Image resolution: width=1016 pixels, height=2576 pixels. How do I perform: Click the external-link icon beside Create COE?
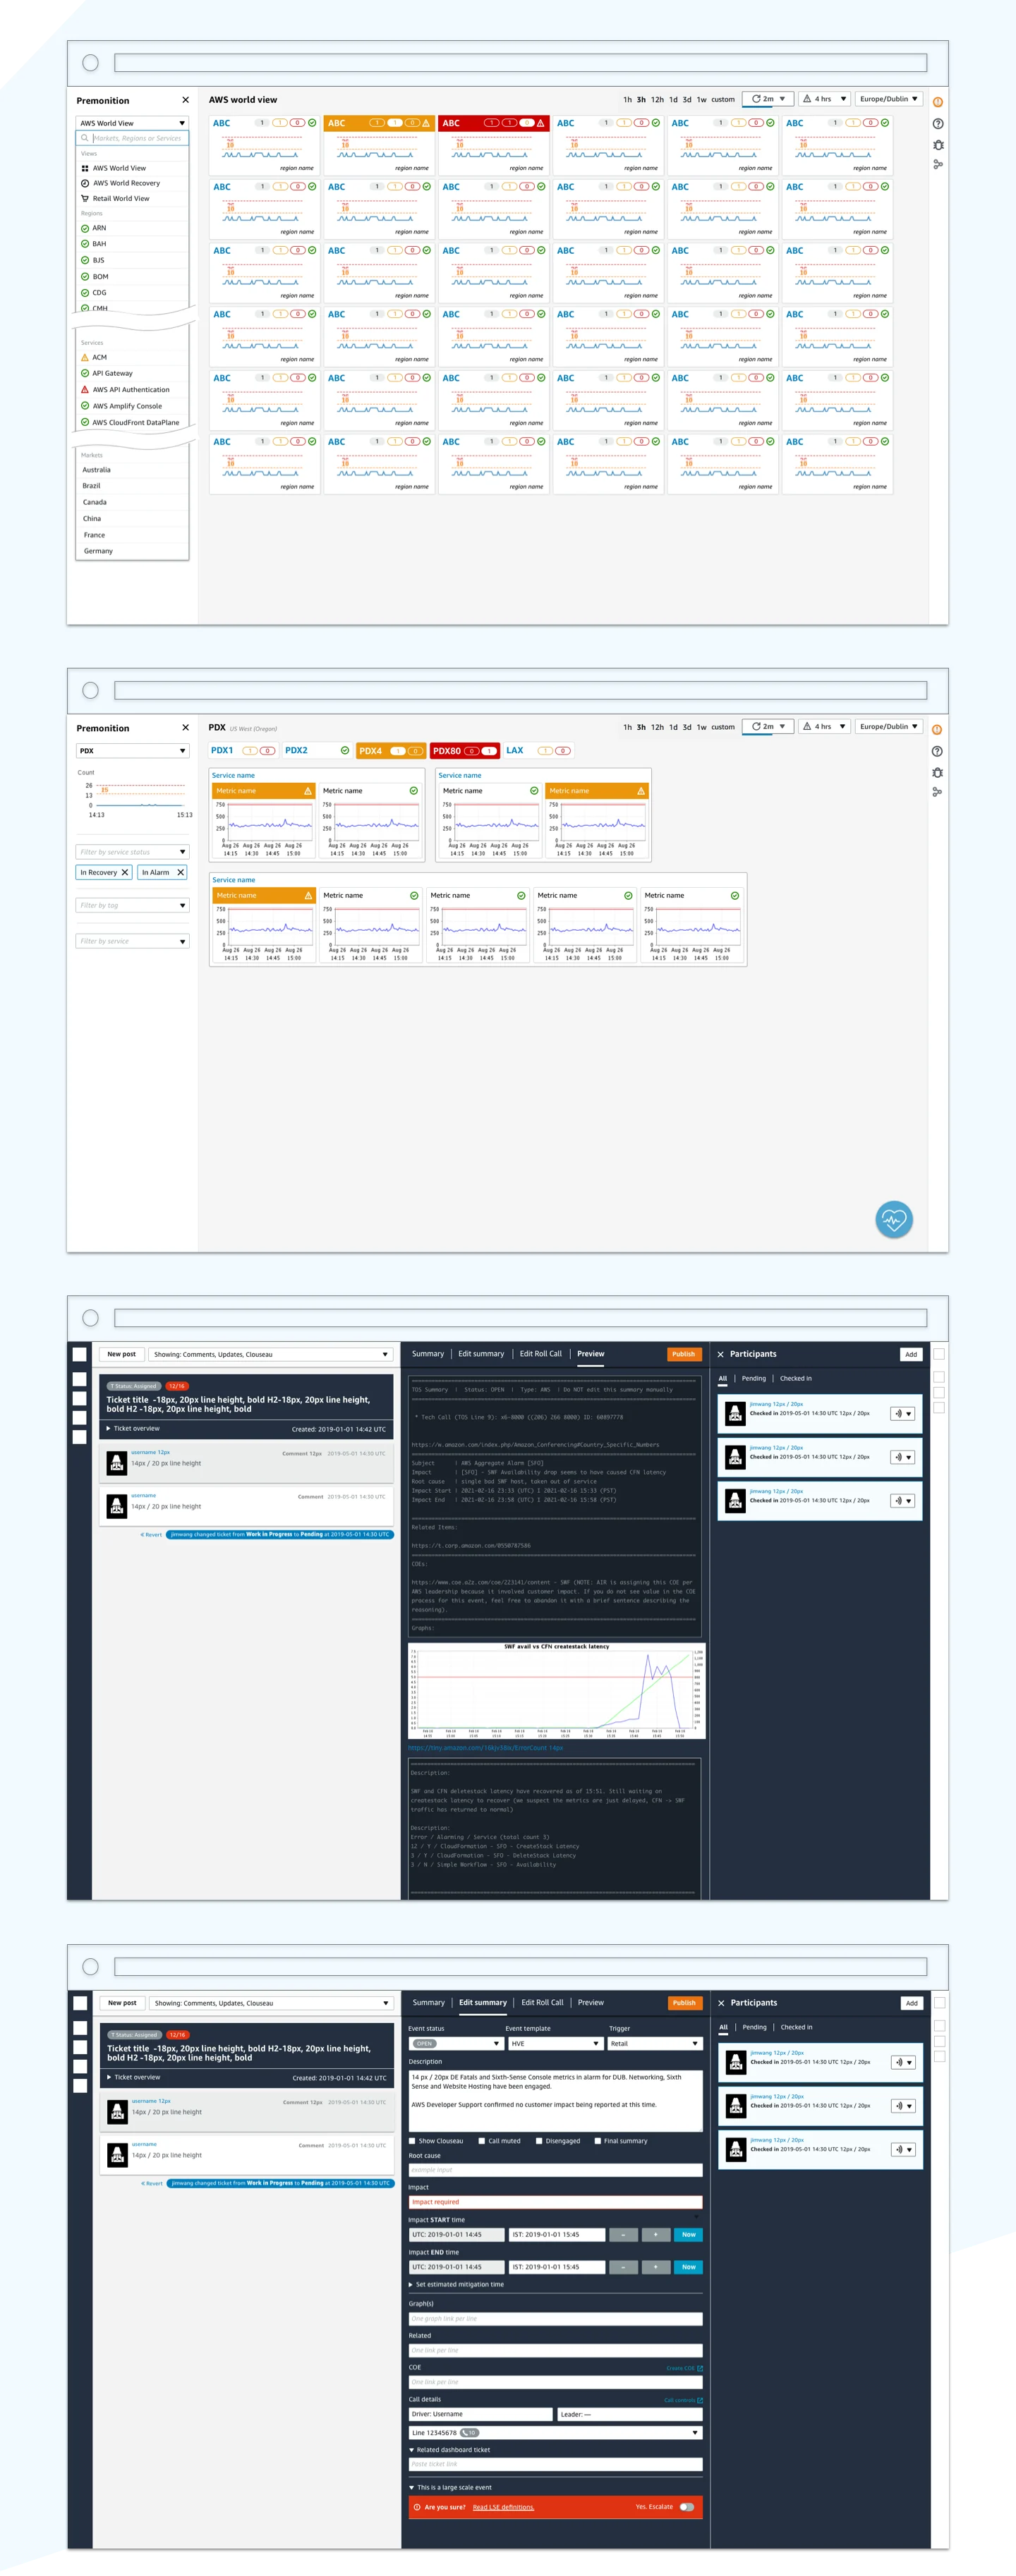click(700, 2368)
